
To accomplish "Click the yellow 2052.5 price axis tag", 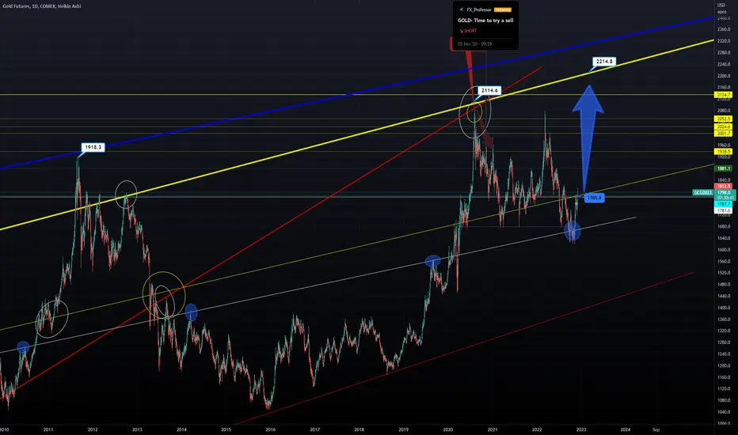I will 724,119.
